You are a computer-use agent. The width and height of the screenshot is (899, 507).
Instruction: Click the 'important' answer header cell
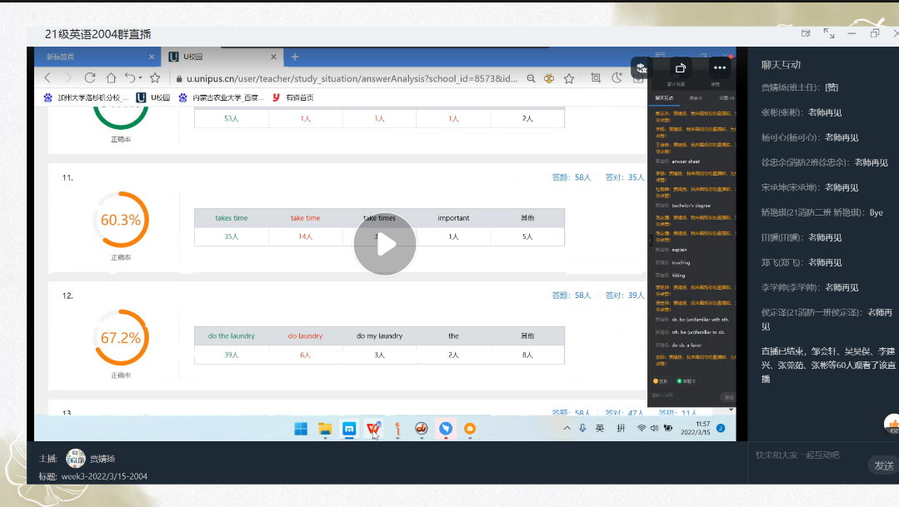453,217
